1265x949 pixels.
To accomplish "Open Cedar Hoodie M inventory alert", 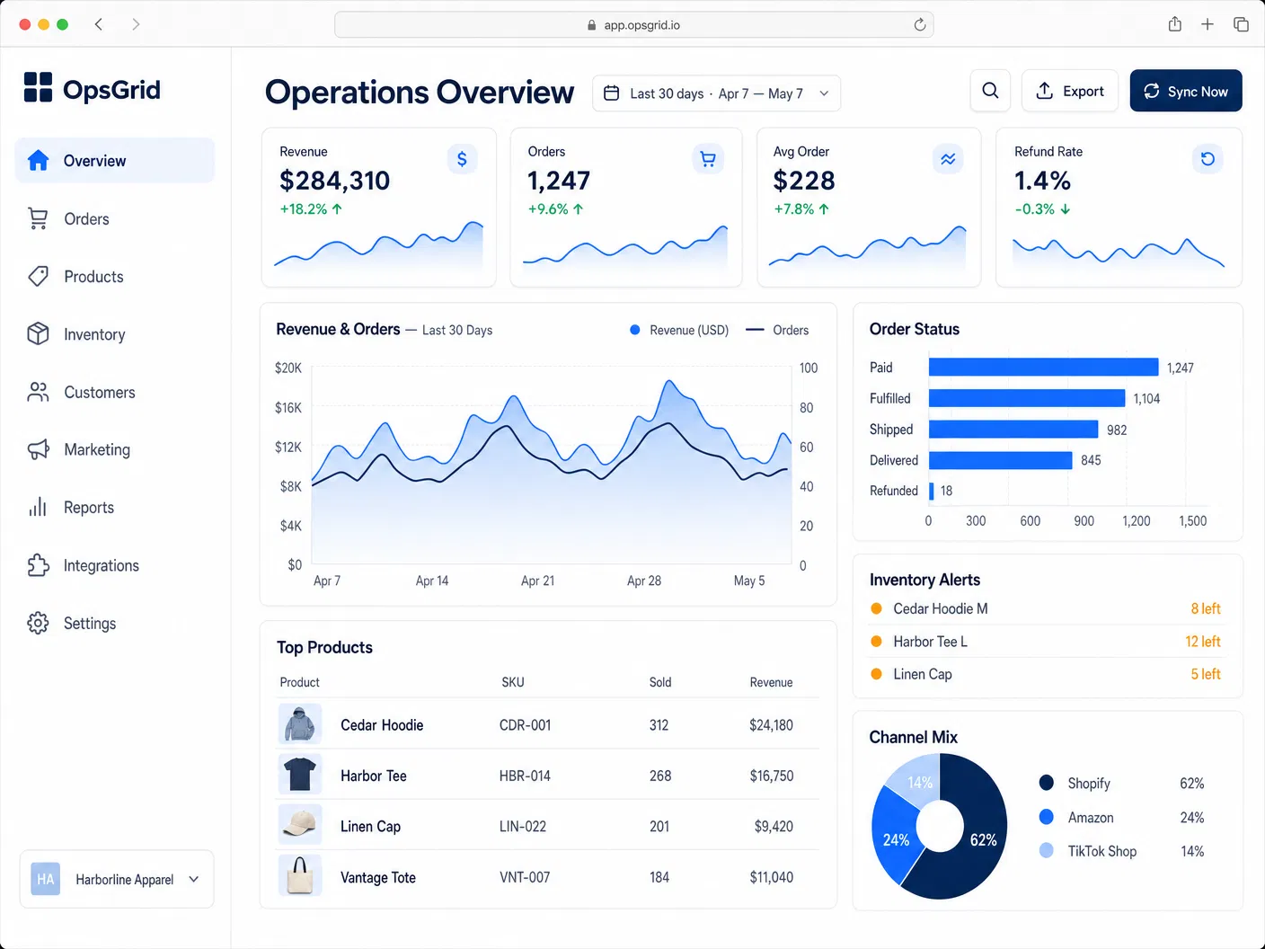I will (x=1047, y=608).
